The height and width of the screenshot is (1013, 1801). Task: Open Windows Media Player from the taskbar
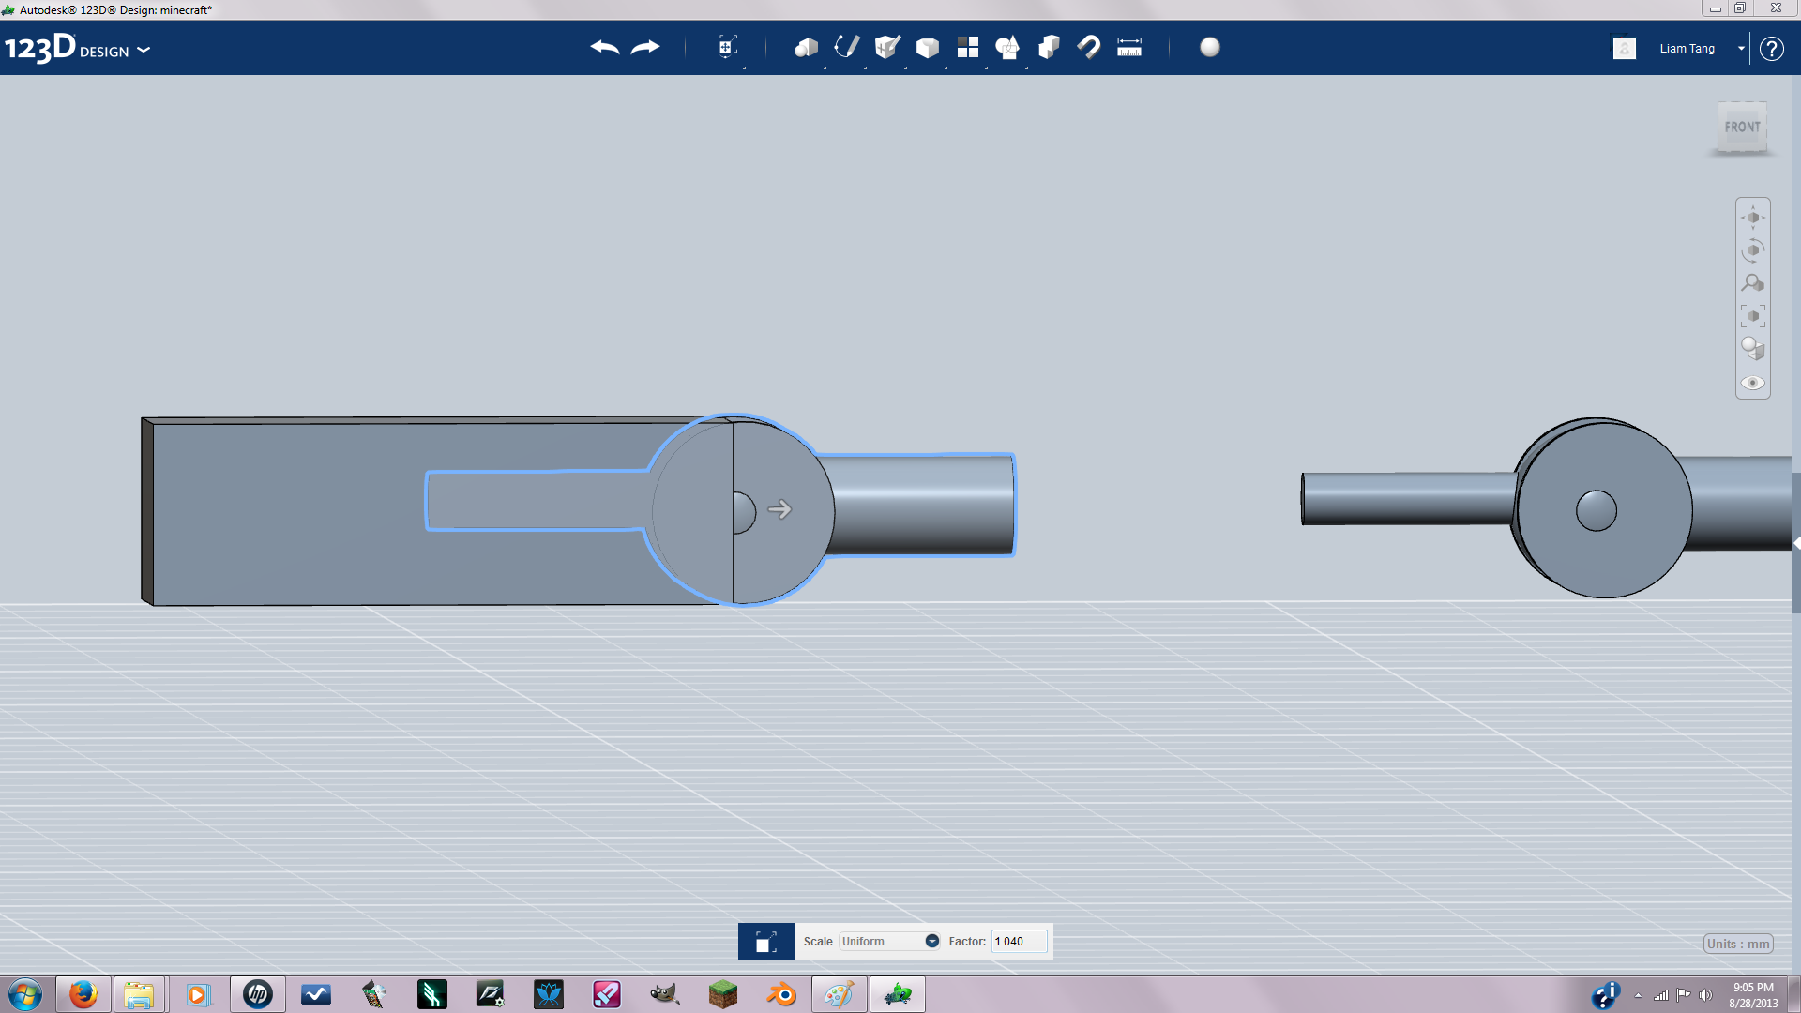tap(197, 994)
